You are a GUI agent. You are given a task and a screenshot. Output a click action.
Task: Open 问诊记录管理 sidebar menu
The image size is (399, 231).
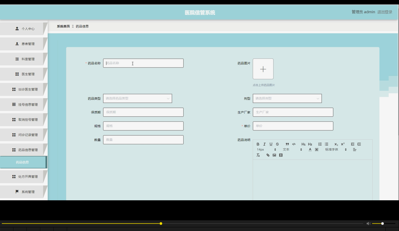(x=24, y=135)
